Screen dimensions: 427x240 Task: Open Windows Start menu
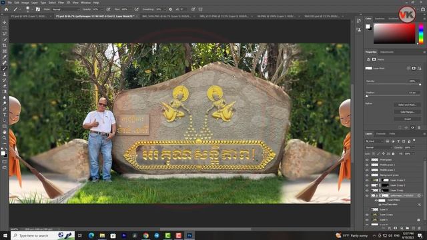(5, 235)
